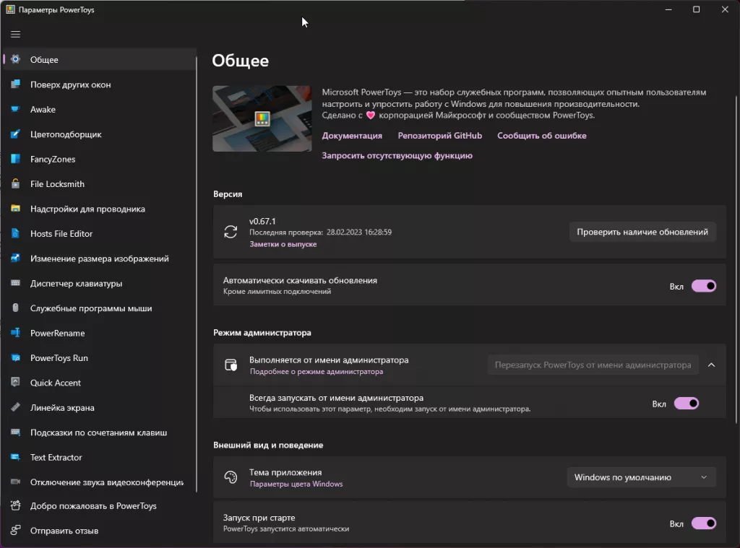Open the Quick Accent settings page
This screenshot has height=548, width=740.
[56, 383]
